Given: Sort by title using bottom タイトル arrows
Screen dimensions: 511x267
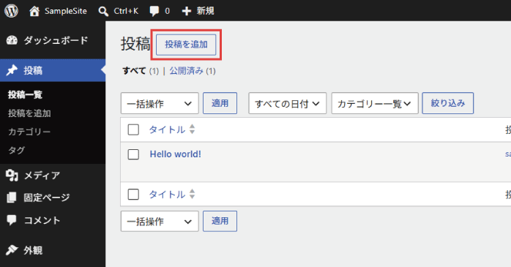Looking at the screenshot, I should [x=193, y=194].
